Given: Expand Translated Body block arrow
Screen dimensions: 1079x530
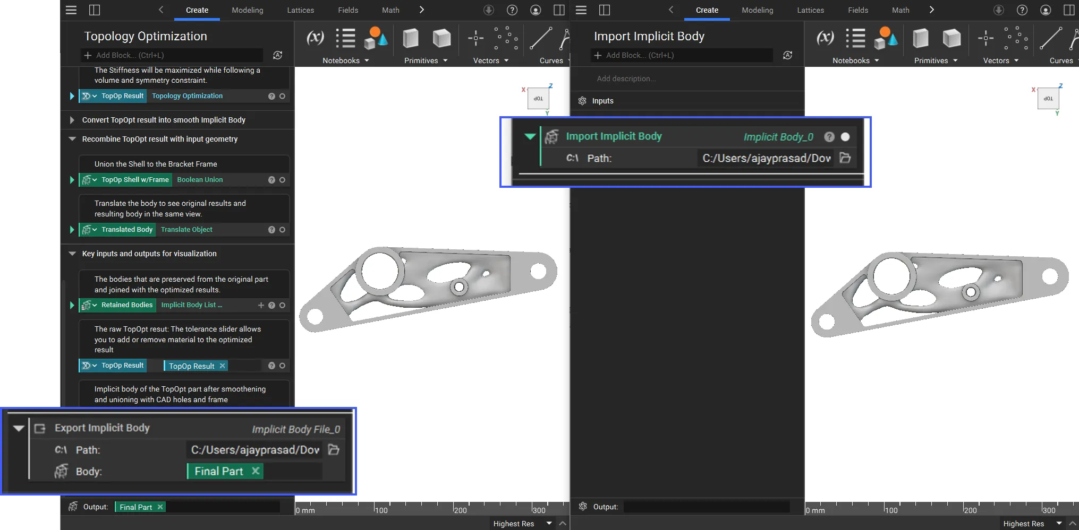Looking at the screenshot, I should pos(72,230).
